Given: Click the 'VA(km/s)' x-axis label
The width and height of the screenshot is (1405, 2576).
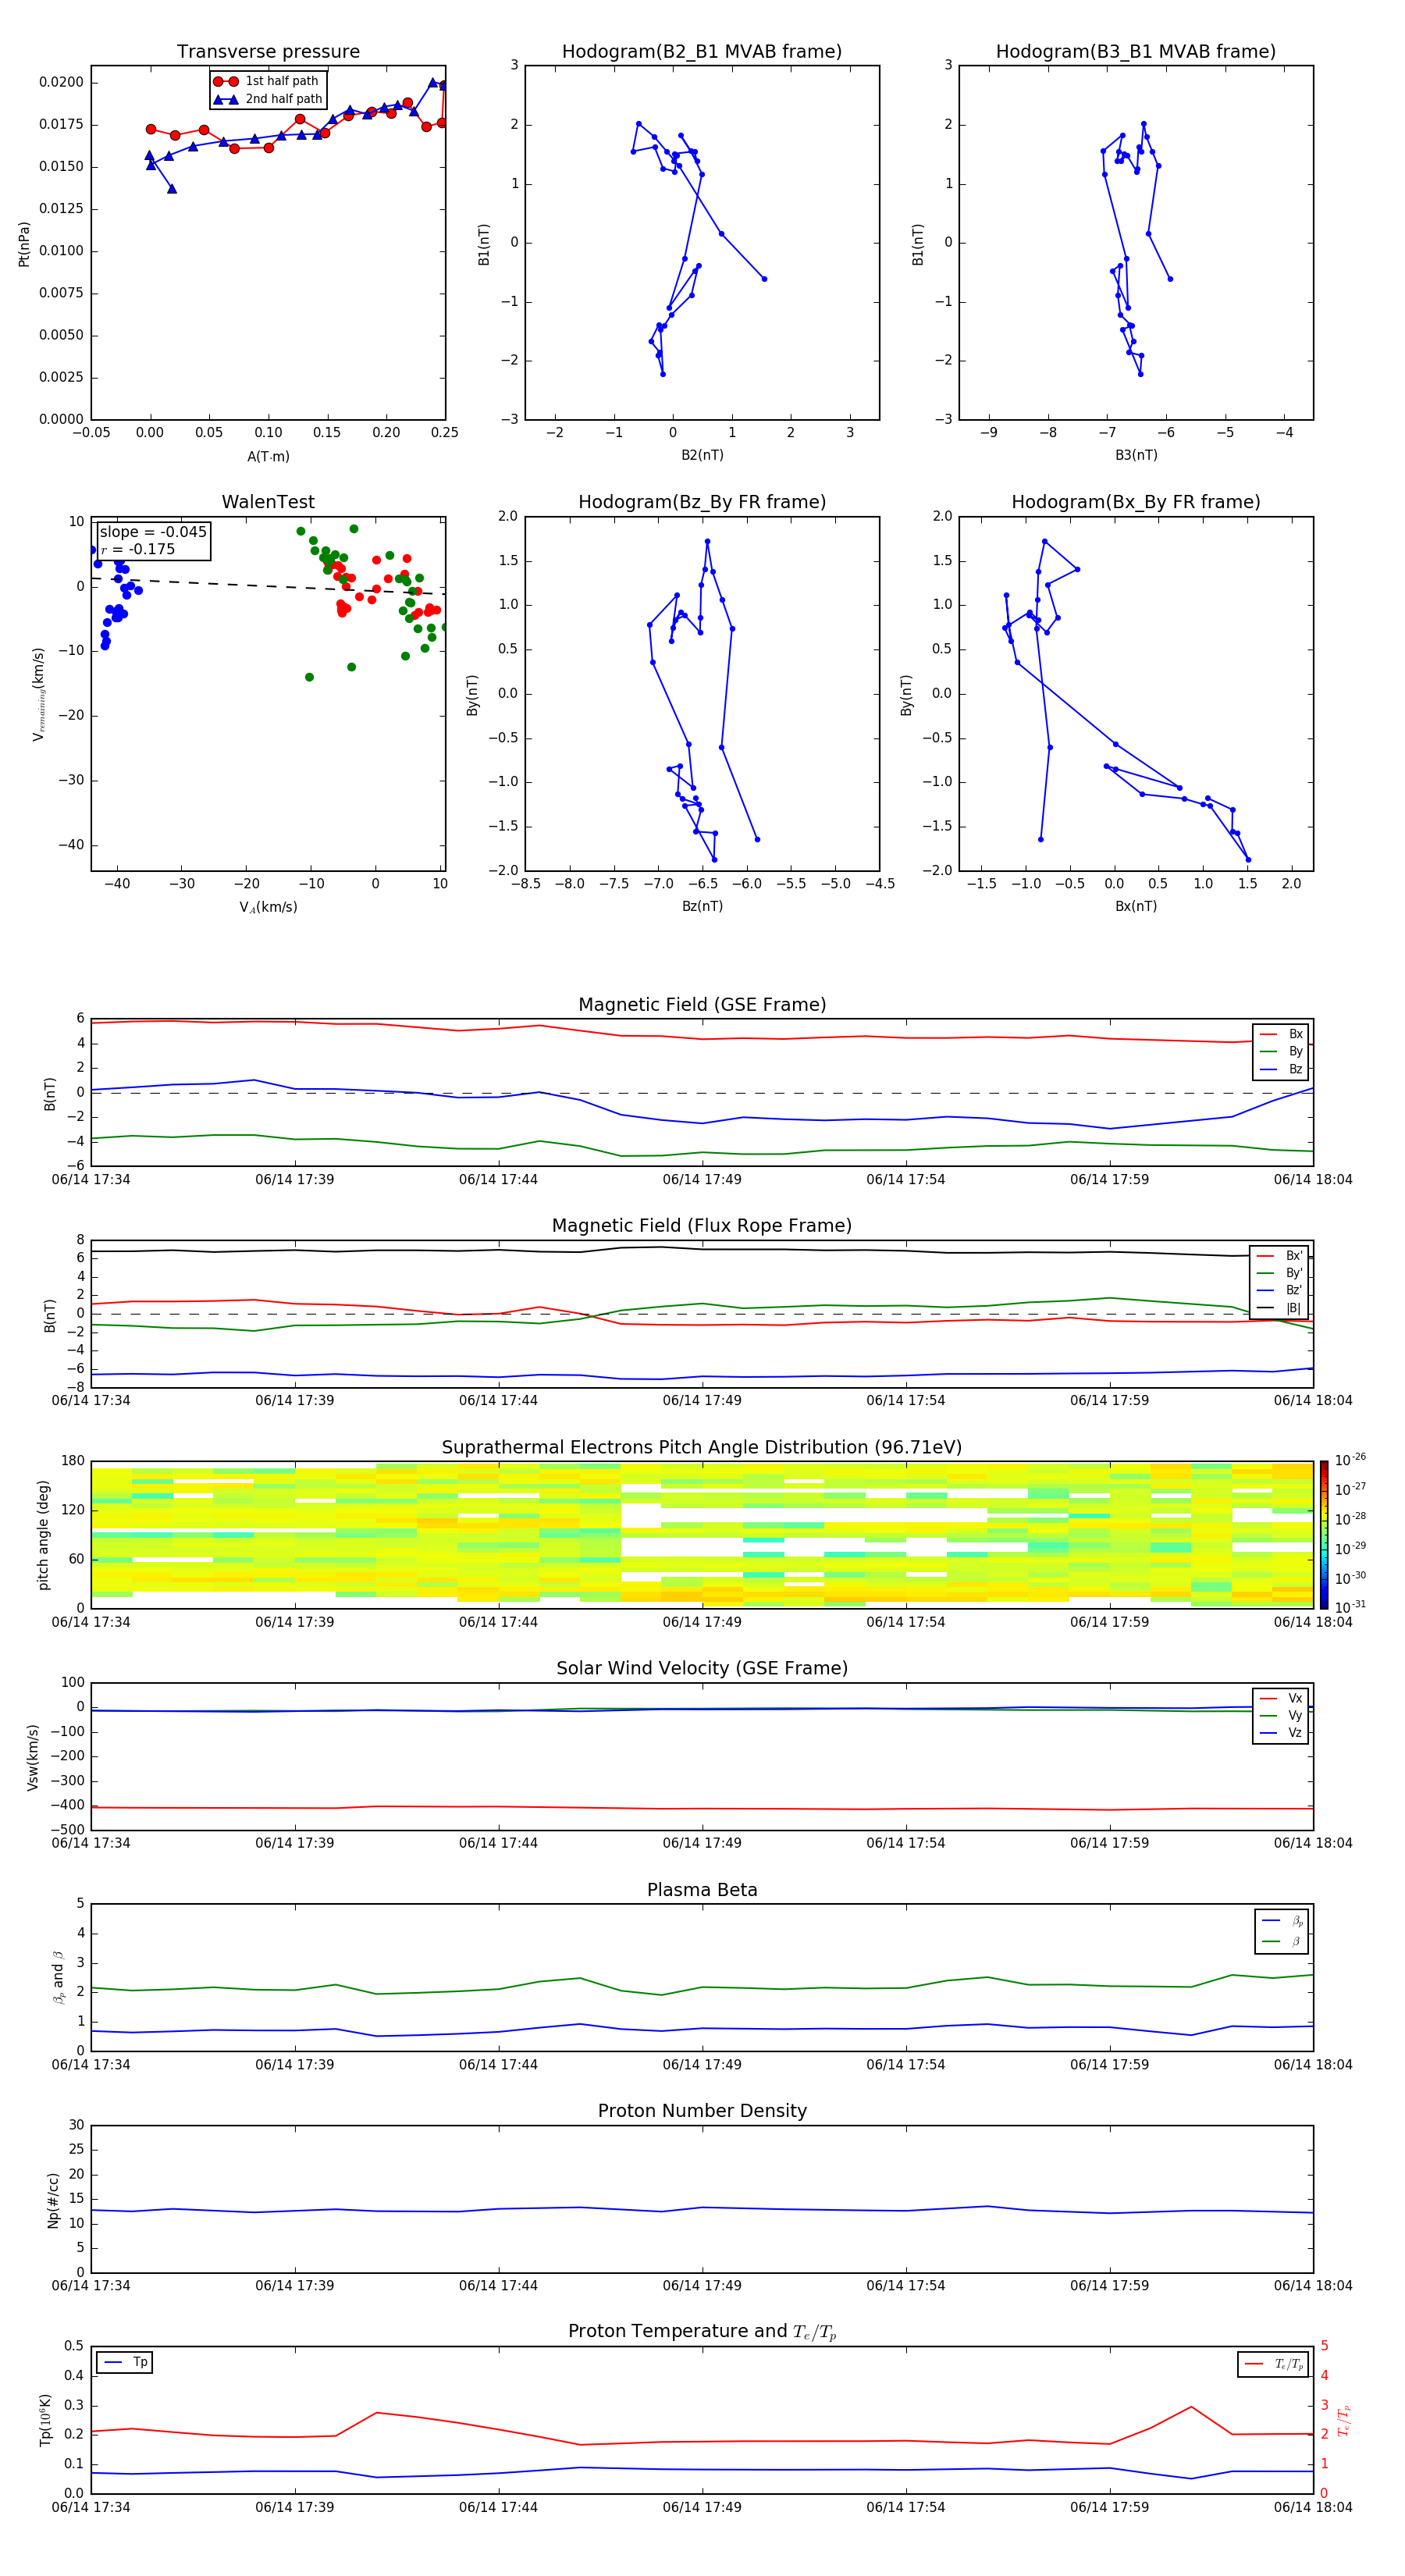Looking at the screenshot, I should [x=268, y=907].
